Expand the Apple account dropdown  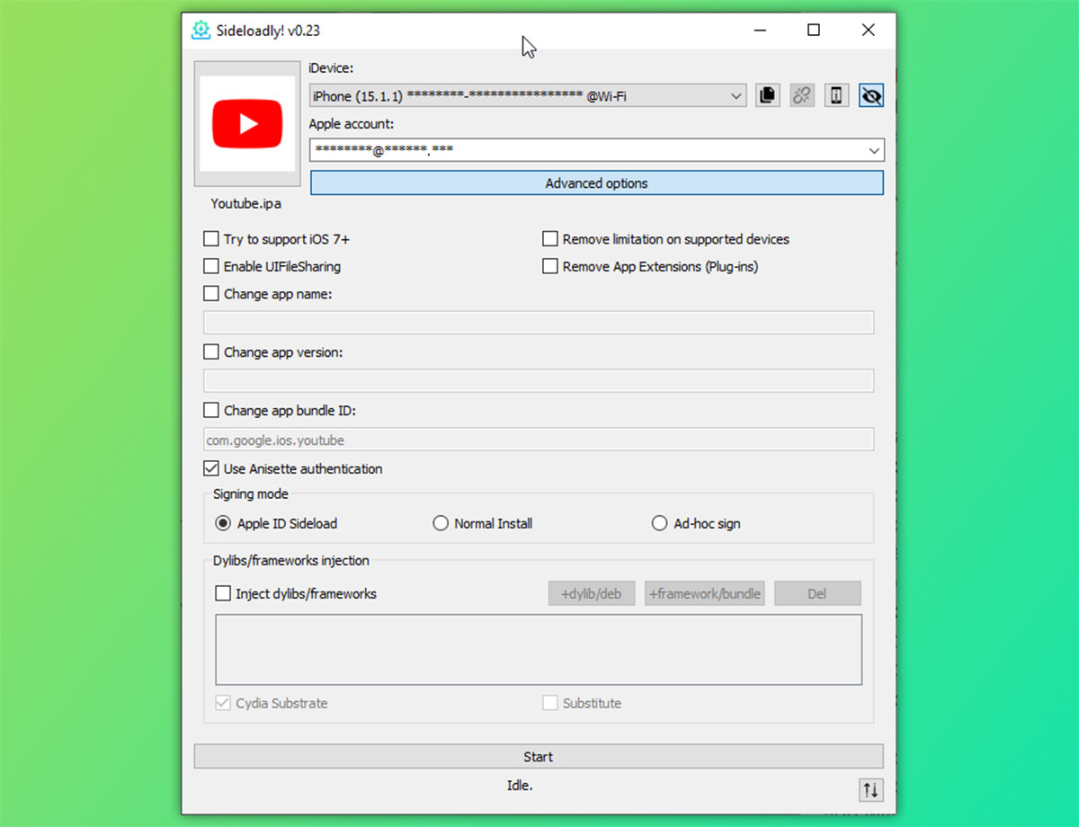point(874,150)
